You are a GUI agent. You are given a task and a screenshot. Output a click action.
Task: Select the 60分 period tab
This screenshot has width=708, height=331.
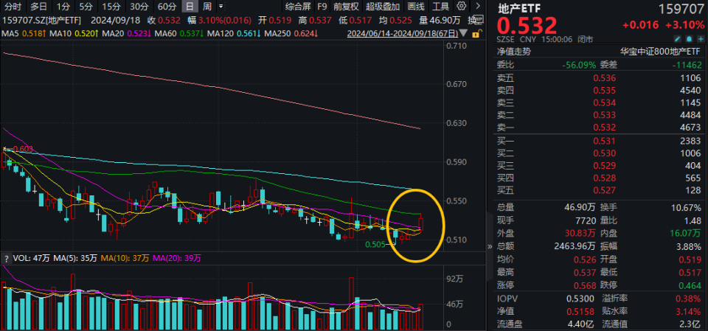167,7
